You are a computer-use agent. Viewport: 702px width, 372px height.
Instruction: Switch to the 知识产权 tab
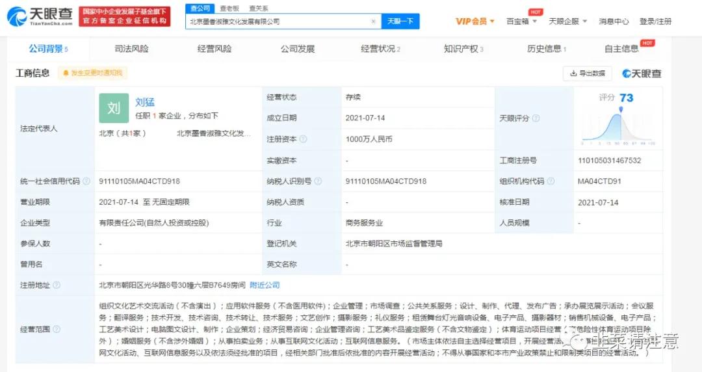tap(463, 49)
